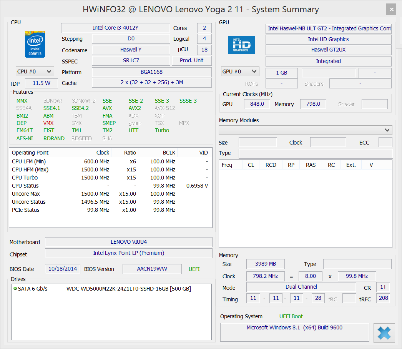Click the Microsoft Windows 8.1 OS field
The height and width of the screenshot is (349, 402).
(294, 328)
